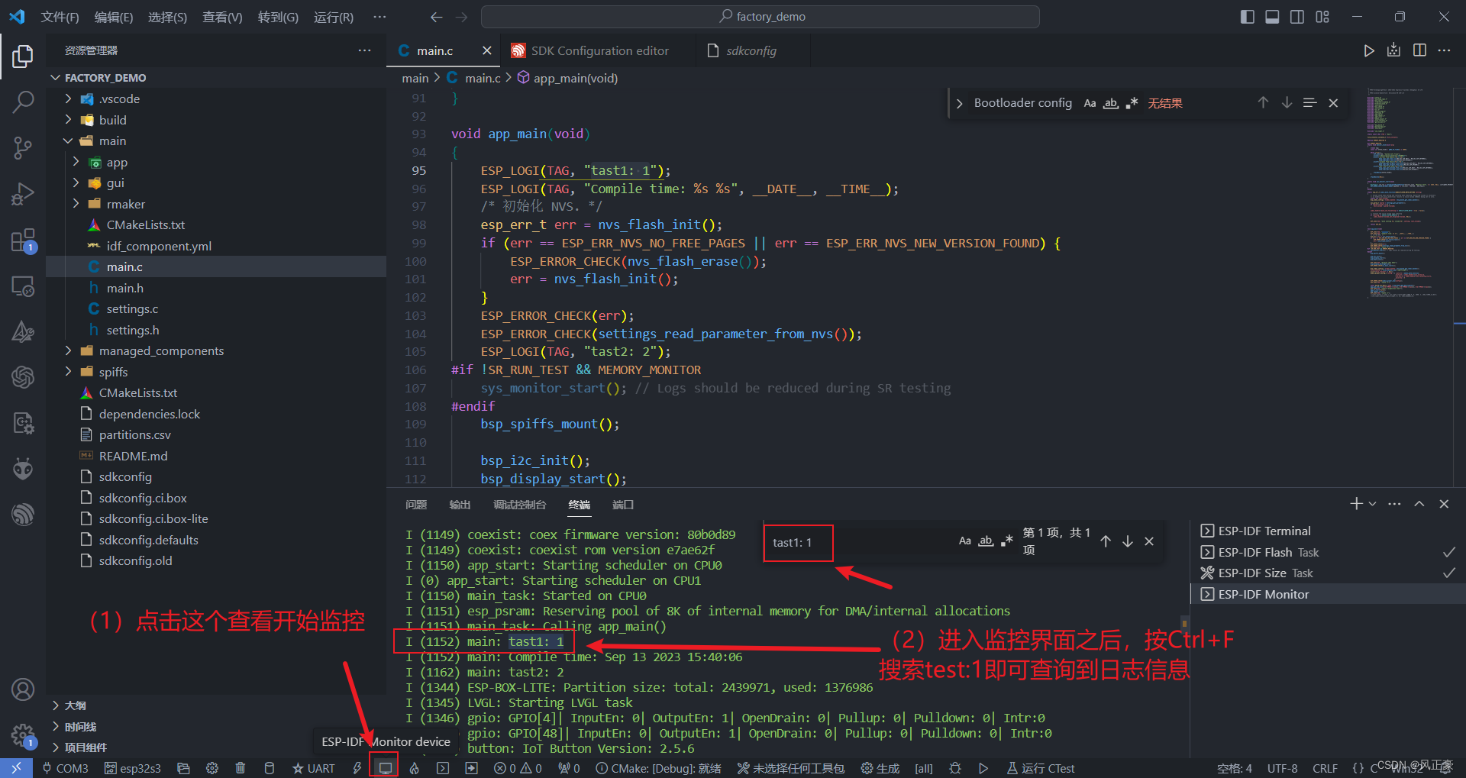Screen dimensions: 1466x778
Task: Switch to the sdkconfig editor tab
Action: [x=751, y=50]
